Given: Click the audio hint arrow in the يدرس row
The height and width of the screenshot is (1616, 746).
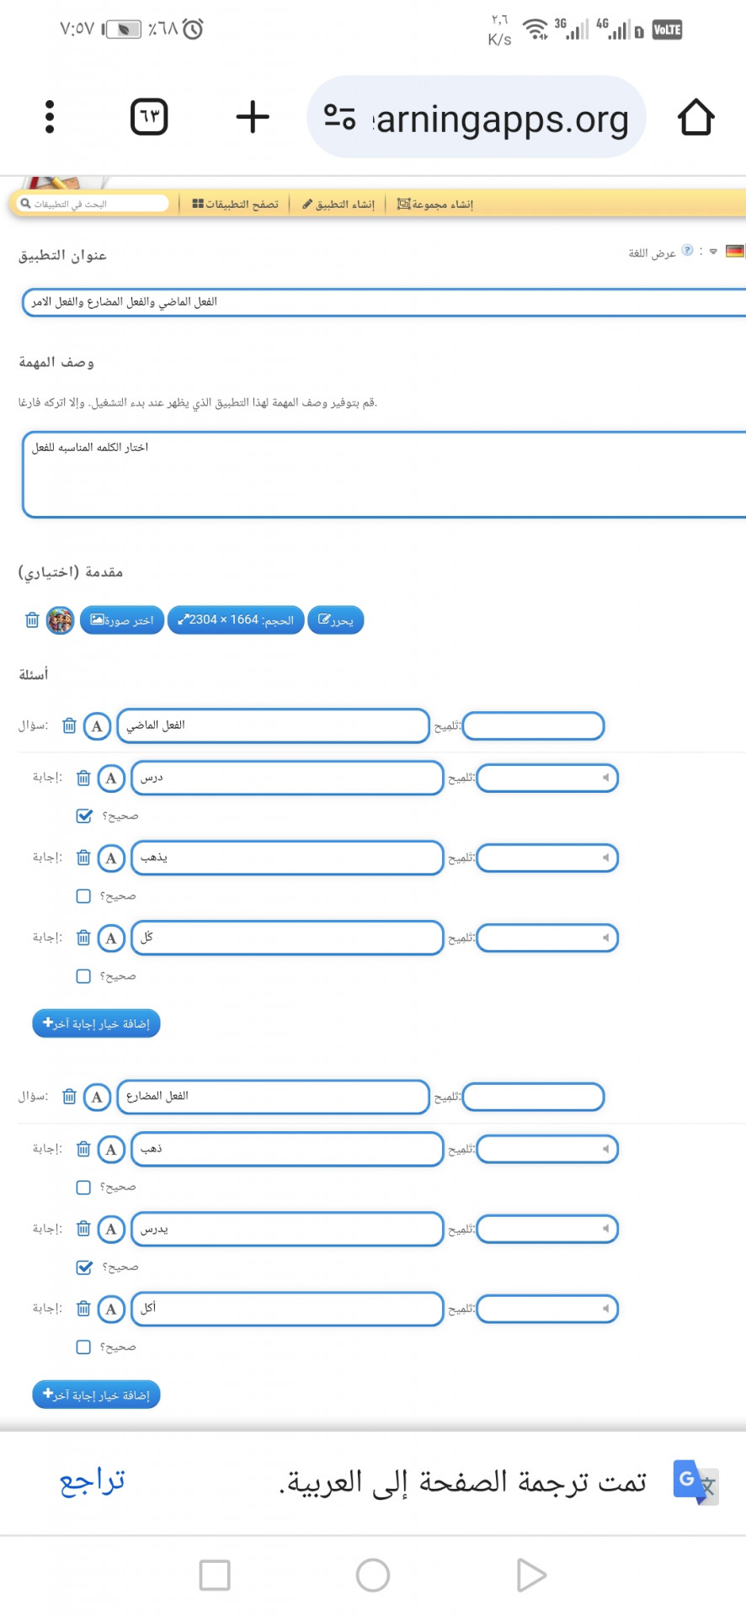Looking at the screenshot, I should pos(605,1229).
